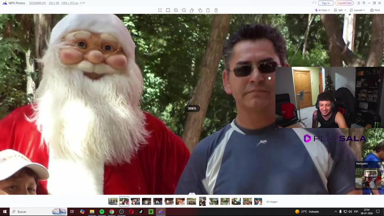
Task: Click the DSC04489.JPG file name
Action: coord(37,3)
